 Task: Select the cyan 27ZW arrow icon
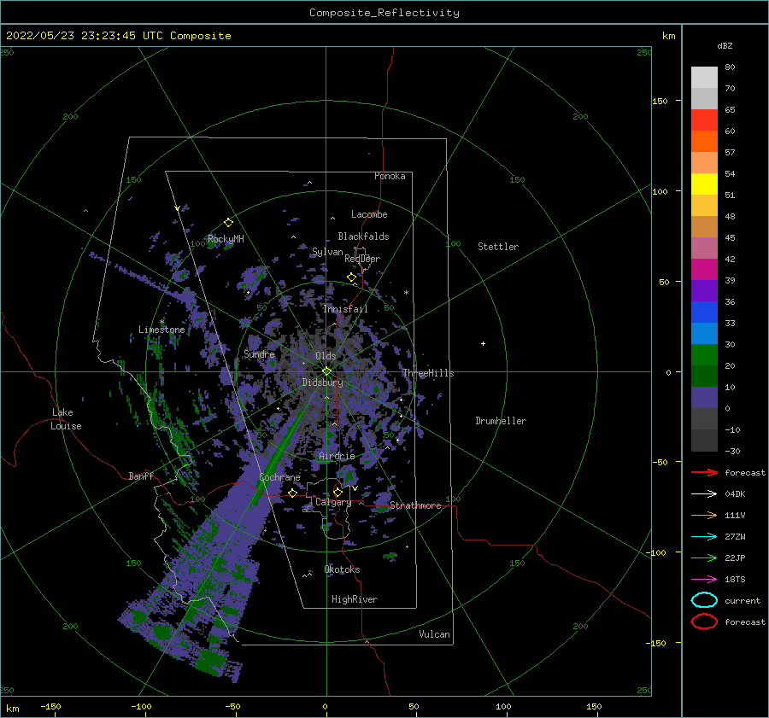coord(704,537)
